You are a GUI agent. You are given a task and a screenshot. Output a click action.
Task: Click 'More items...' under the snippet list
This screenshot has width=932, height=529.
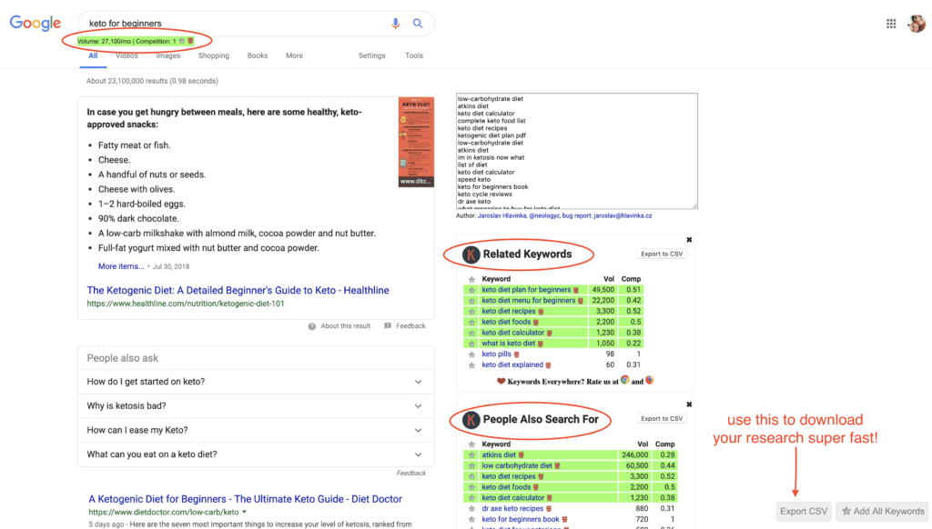(121, 266)
